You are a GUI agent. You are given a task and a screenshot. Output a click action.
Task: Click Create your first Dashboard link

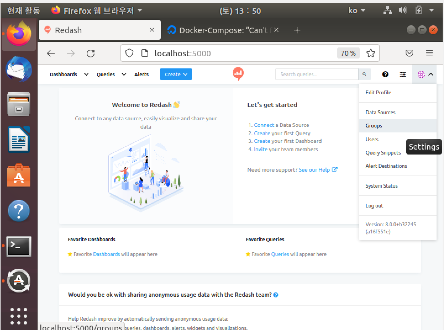click(x=262, y=141)
